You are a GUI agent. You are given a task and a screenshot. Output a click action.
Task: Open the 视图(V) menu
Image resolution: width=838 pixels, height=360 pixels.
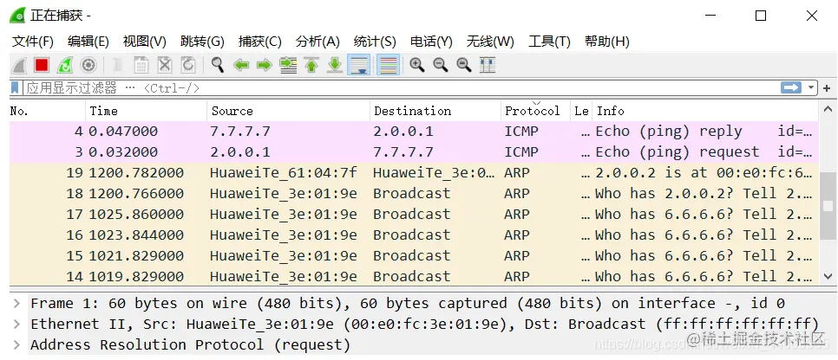(x=144, y=42)
